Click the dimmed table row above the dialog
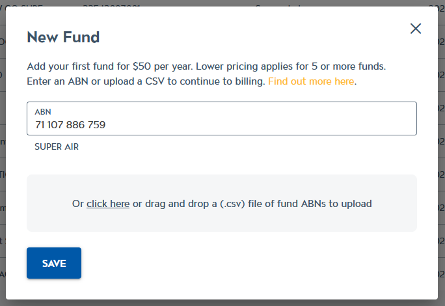The height and width of the screenshot is (306, 445). 222,3
